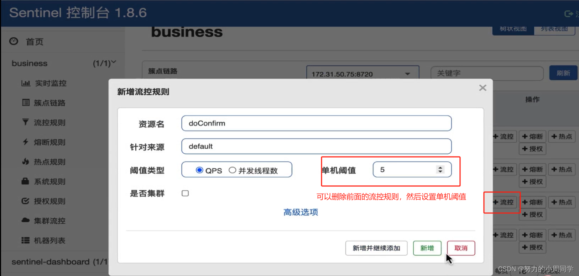Image resolution: width=579 pixels, height=276 pixels.
Task: Select the QPS radio button
Action: coord(199,170)
